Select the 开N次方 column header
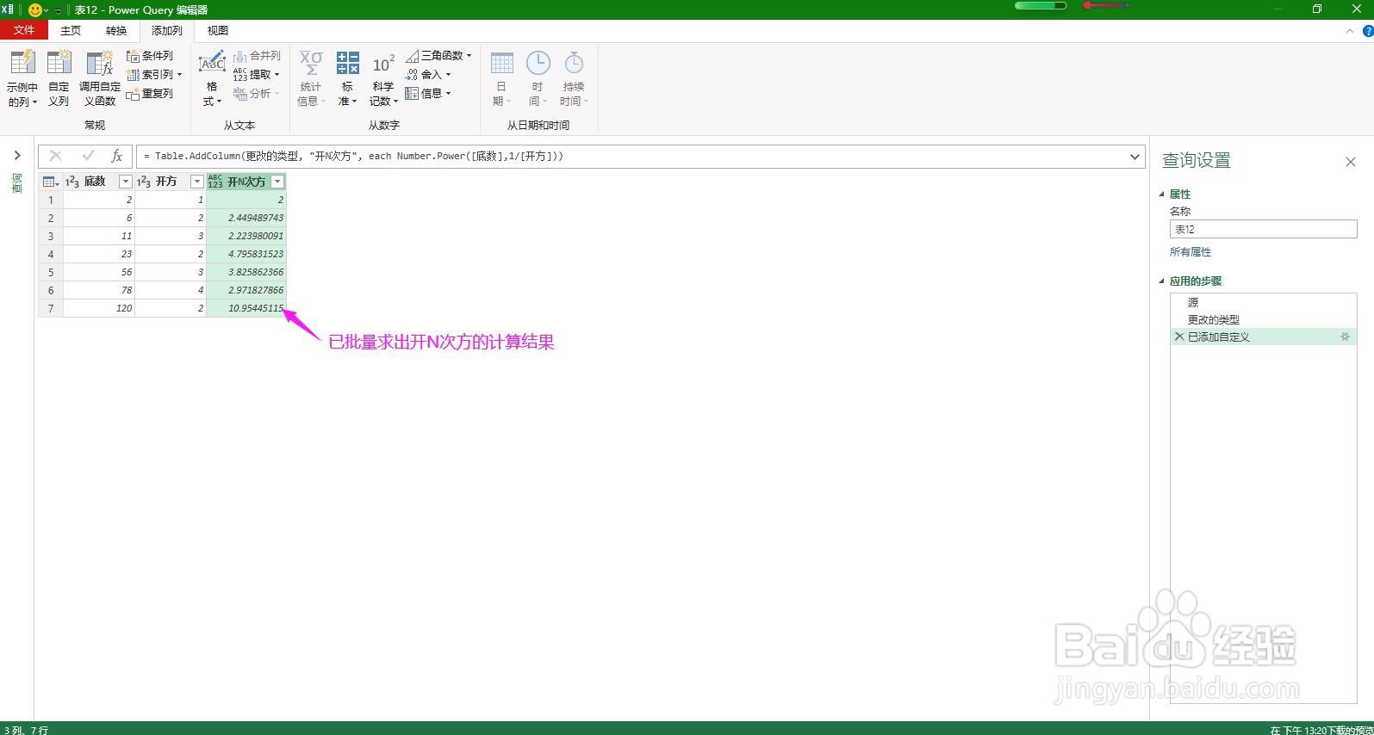The image size is (1374, 735). (246, 182)
